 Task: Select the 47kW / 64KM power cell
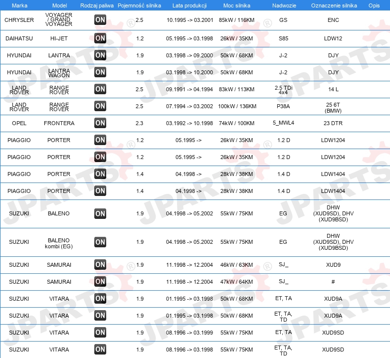[x=236, y=282]
